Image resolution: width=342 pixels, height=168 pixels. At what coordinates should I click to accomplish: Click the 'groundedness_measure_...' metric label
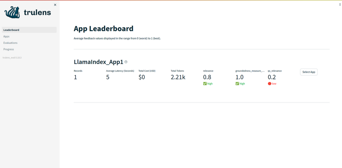click(250, 71)
